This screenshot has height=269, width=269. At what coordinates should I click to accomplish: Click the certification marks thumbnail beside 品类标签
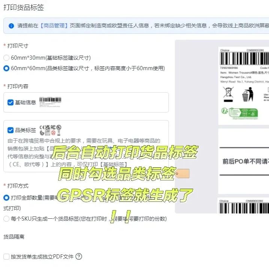click(x=50, y=130)
